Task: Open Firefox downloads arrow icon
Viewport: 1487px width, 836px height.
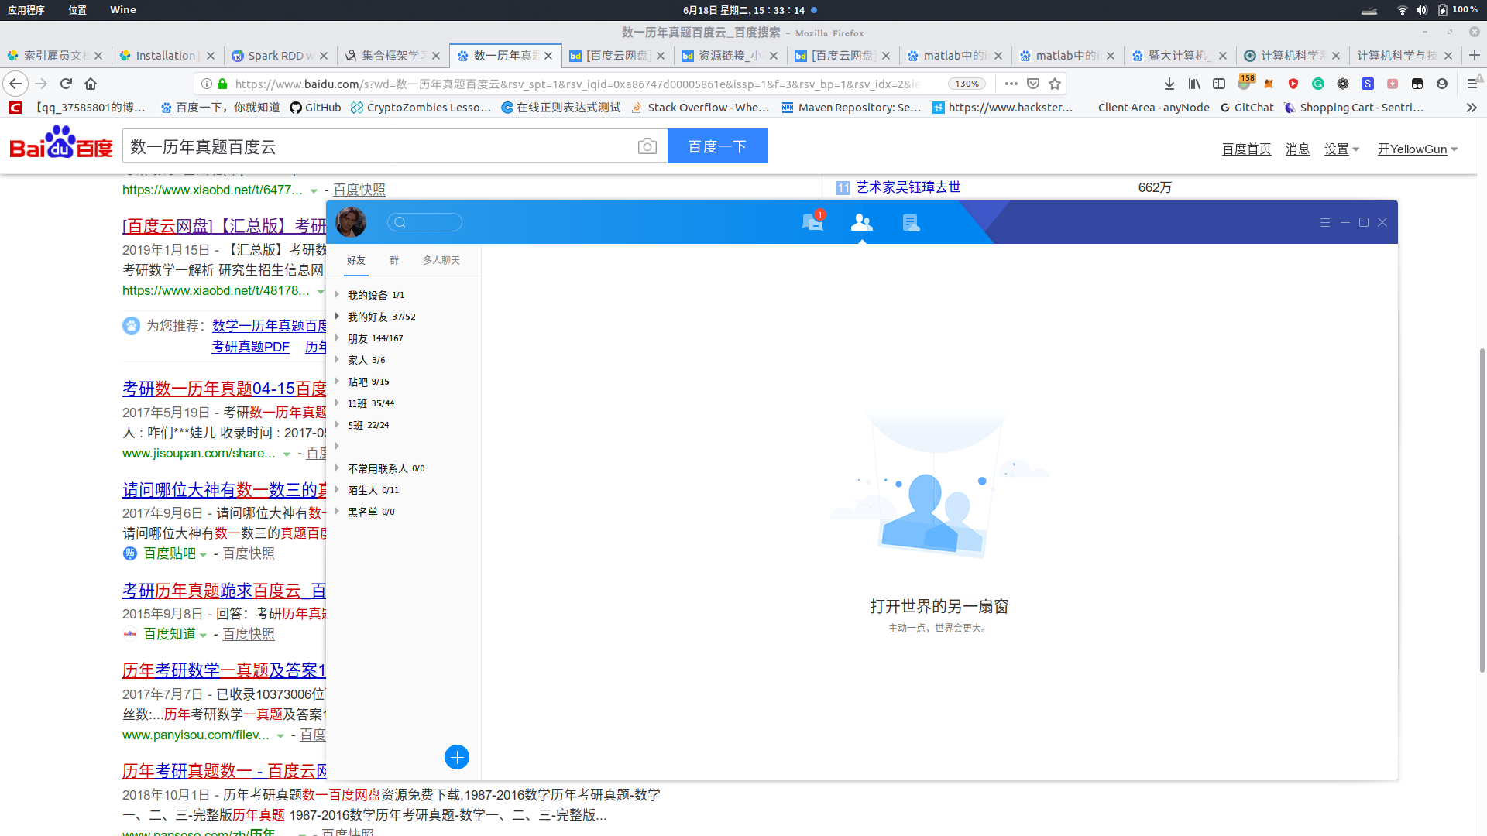Action: pyautogui.click(x=1169, y=84)
